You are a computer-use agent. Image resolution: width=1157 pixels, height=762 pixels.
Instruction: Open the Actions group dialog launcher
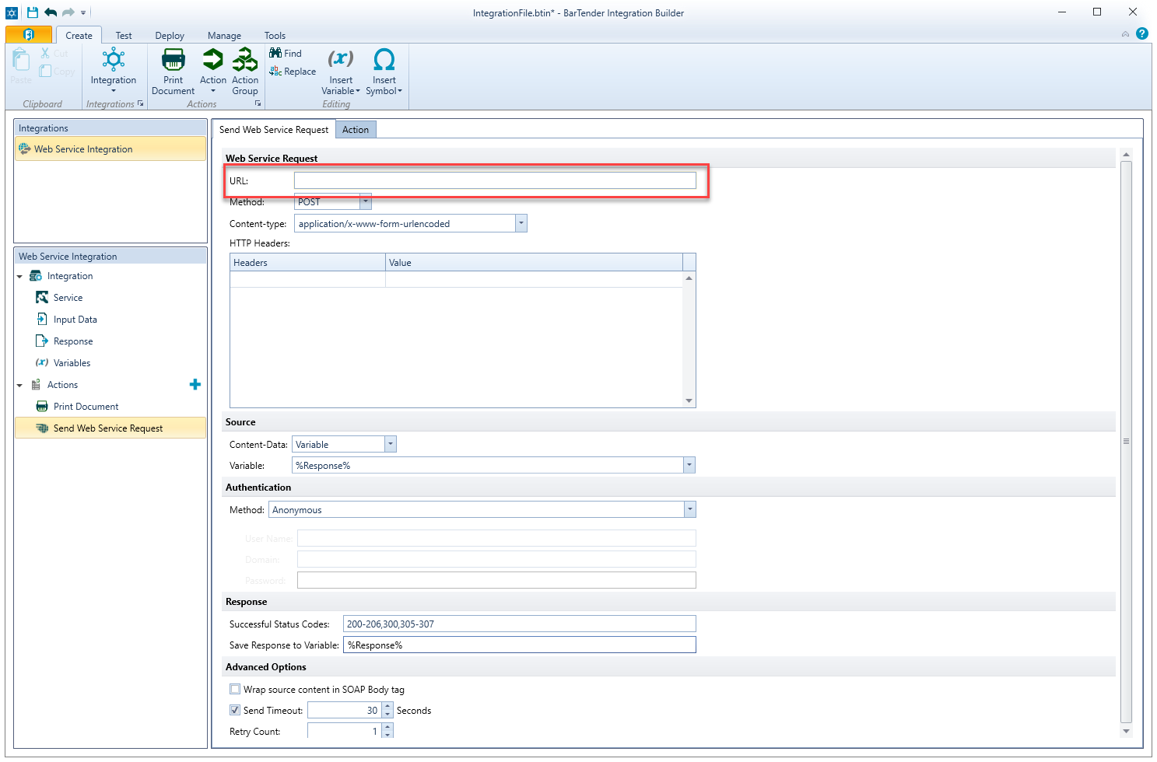click(258, 103)
